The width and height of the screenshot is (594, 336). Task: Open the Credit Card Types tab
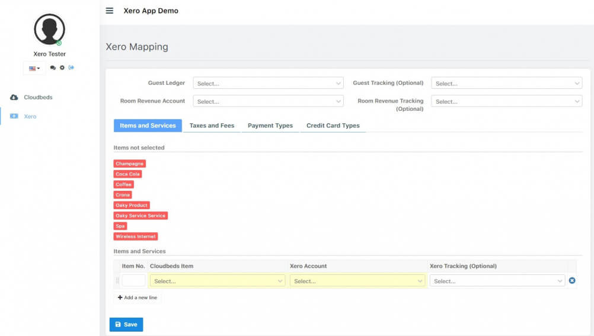(333, 126)
